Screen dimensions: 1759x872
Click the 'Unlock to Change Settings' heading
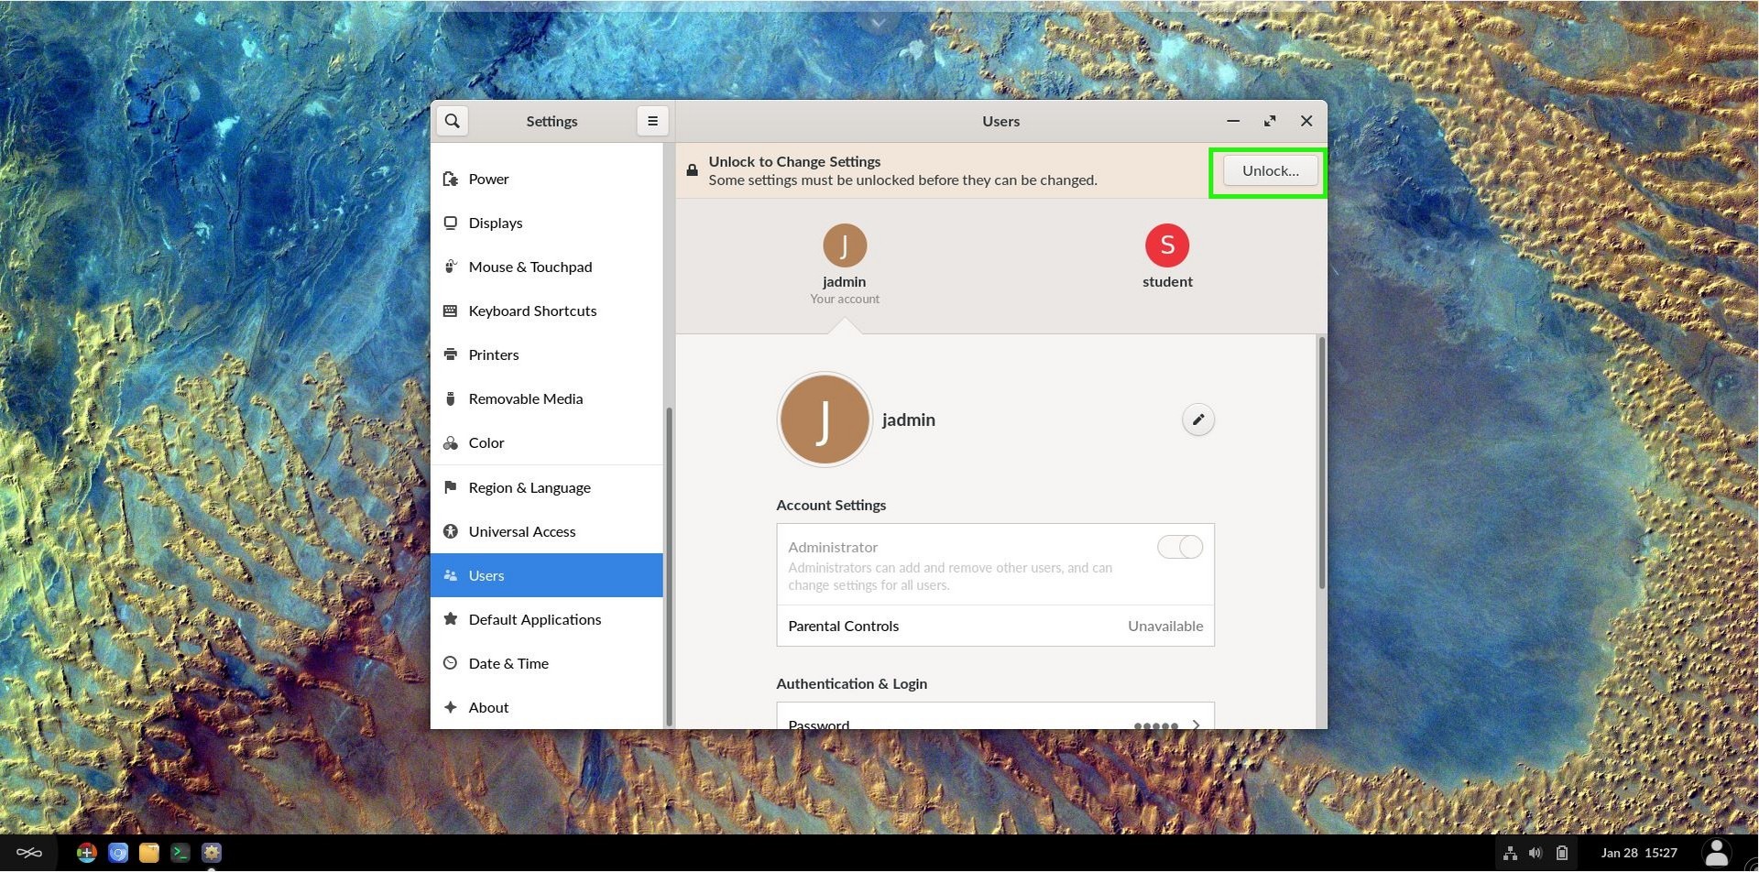point(794,161)
